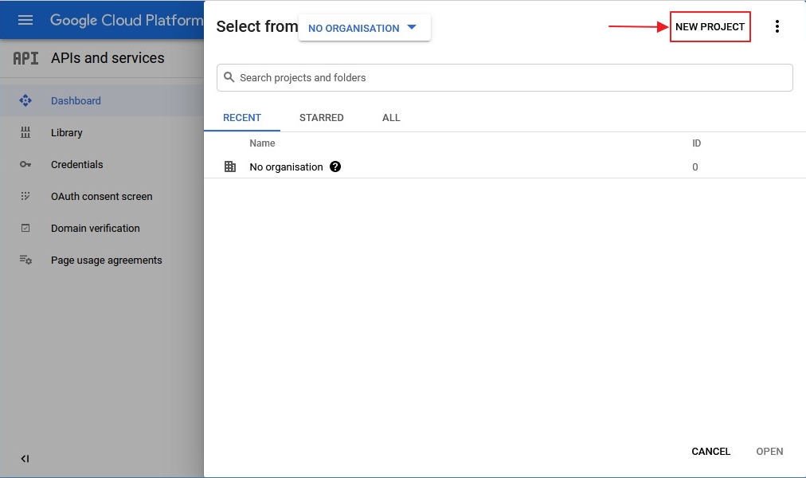Select the RECENT tab

pyautogui.click(x=242, y=118)
